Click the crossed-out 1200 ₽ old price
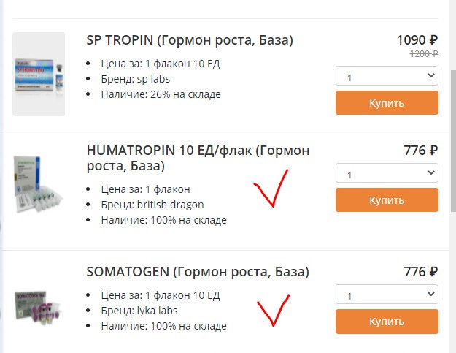This screenshot has width=456, height=353. (423, 53)
